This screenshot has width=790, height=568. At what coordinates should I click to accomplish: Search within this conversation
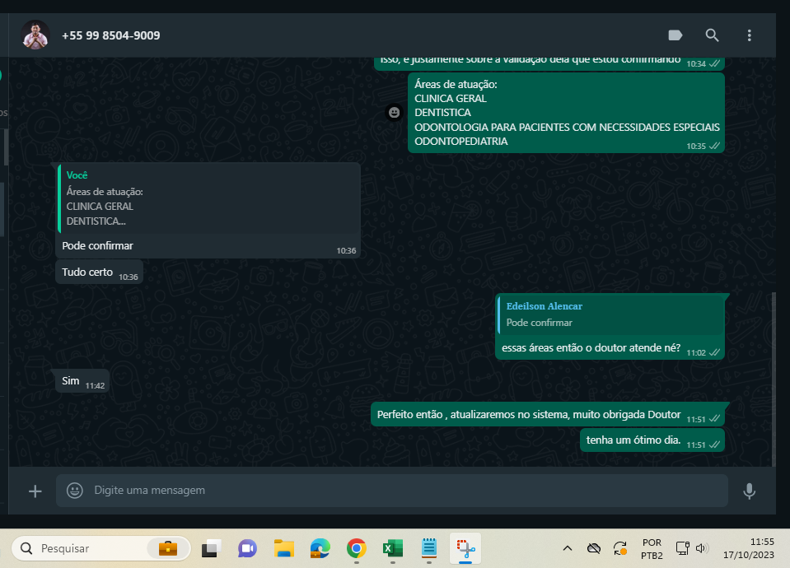coord(712,35)
